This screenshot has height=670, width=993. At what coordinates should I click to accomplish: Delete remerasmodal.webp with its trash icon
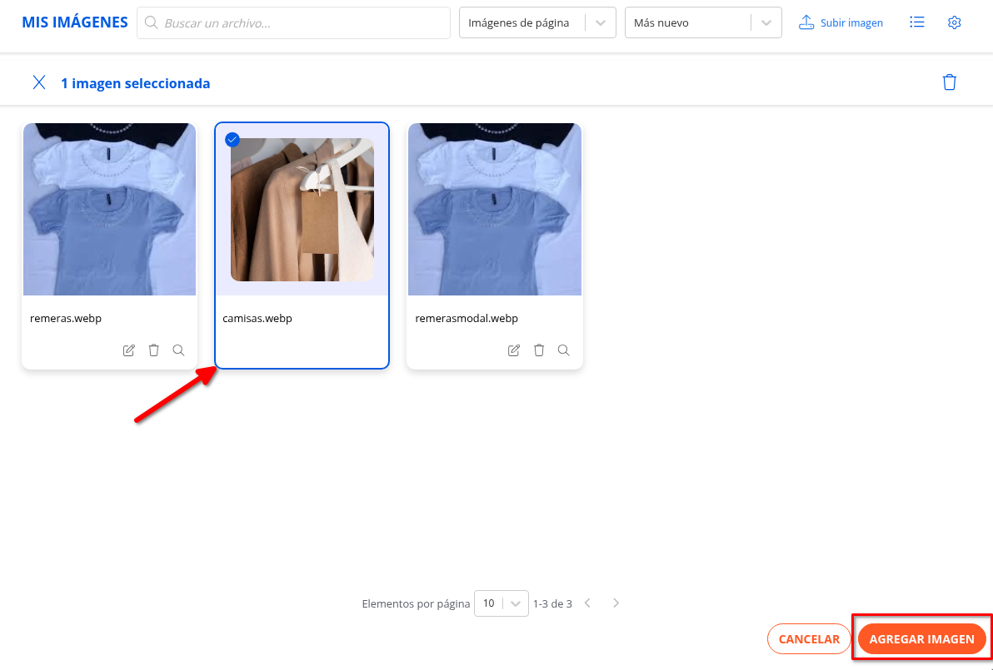(x=539, y=350)
